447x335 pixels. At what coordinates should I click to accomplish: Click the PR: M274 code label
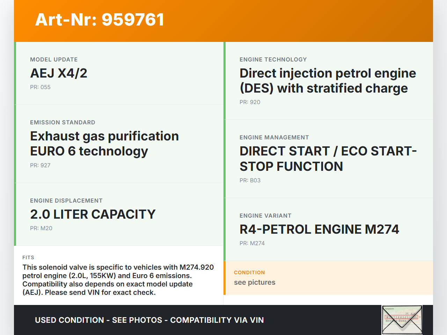(x=252, y=243)
